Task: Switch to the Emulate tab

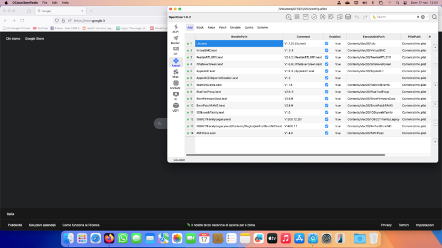Action: [235, 28]
